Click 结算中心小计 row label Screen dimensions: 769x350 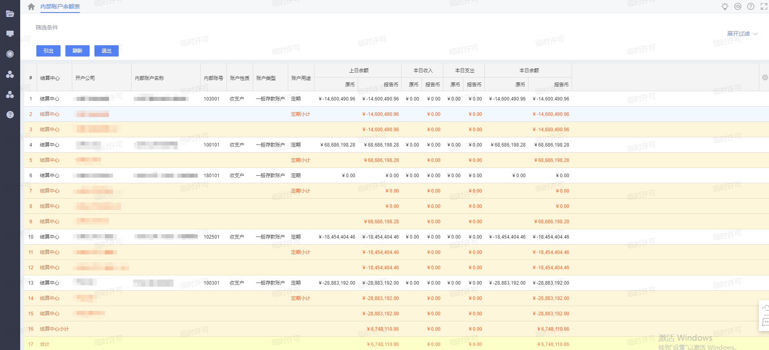pos(54,329)
